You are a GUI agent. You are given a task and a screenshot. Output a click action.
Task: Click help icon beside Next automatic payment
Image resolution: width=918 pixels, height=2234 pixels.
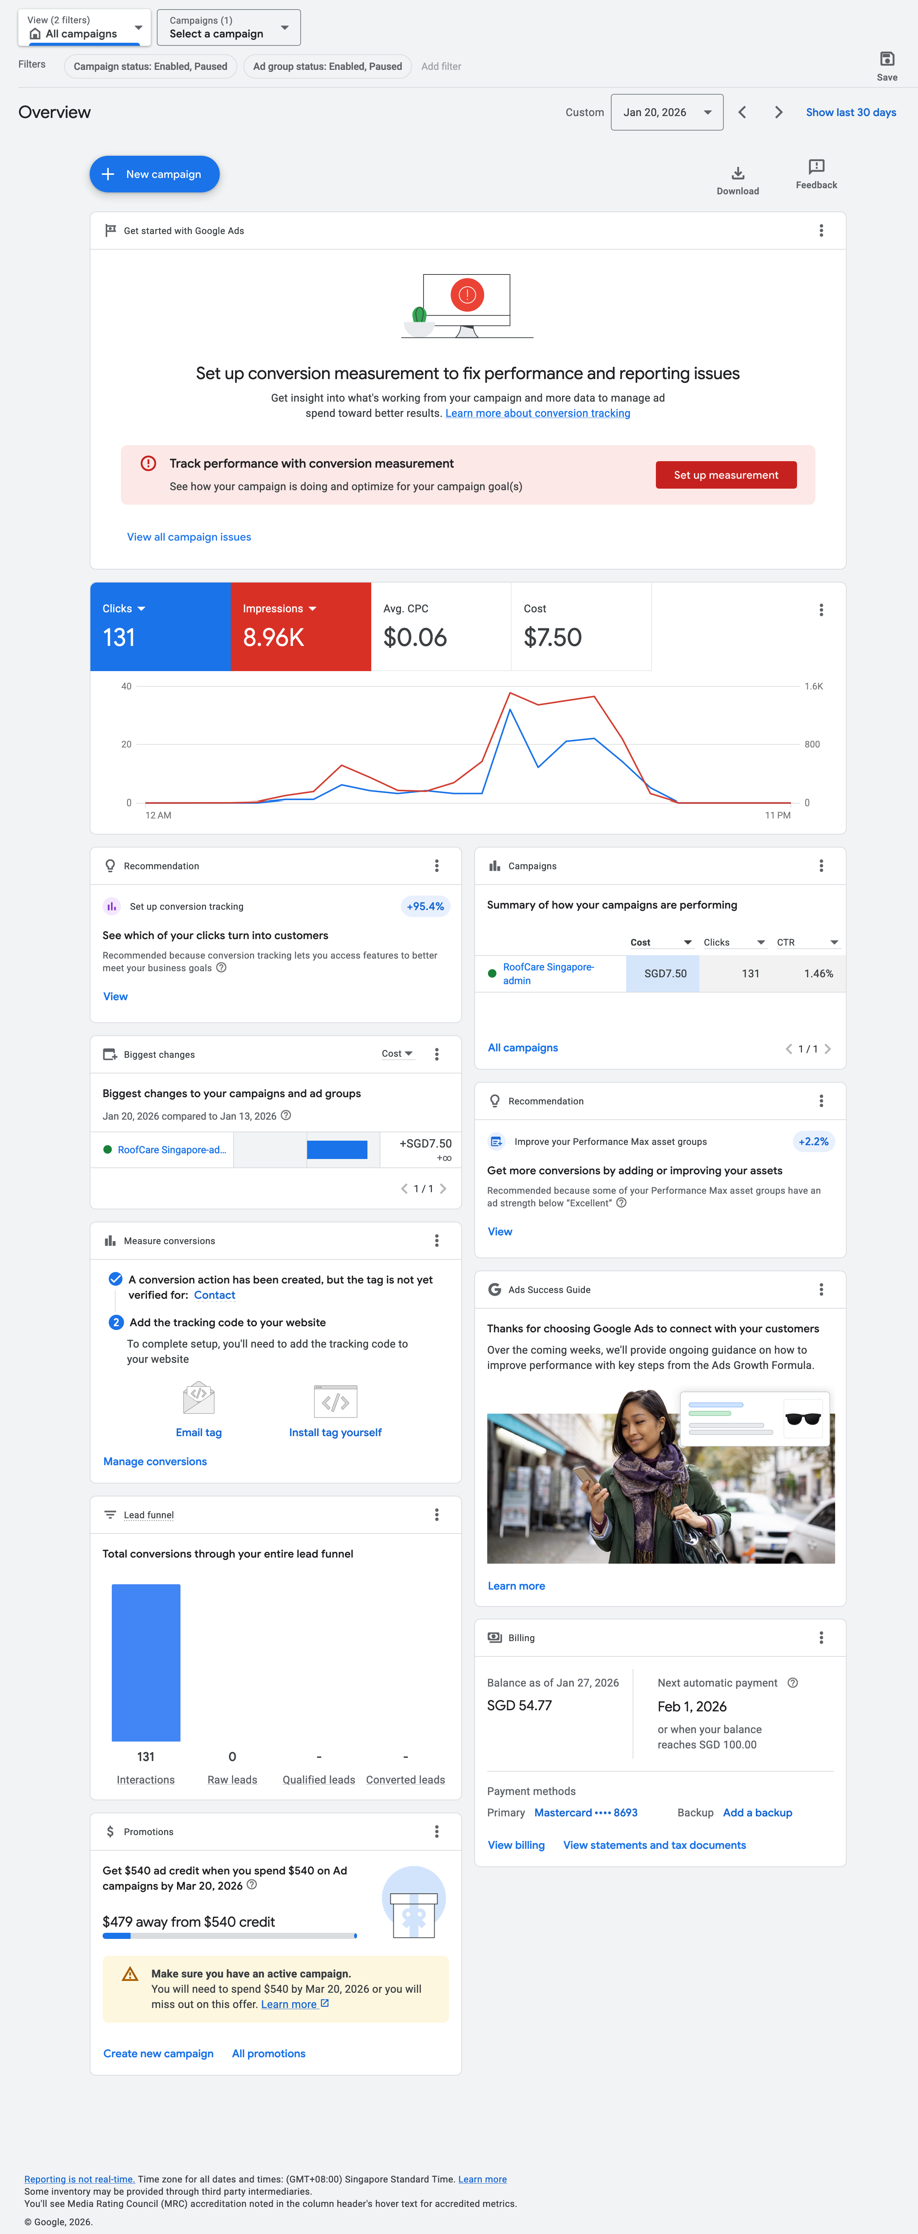pyautogui.click(x=792, y=1683)
